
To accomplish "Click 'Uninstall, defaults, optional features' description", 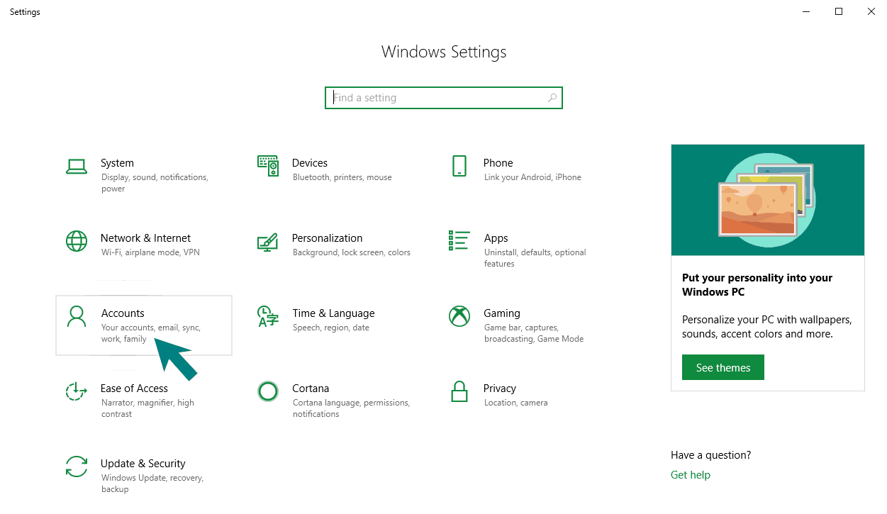I will [535, 258].
